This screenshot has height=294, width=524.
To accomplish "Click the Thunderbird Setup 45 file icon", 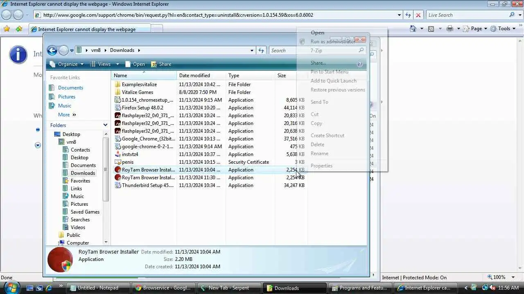I will coord(117,185).
